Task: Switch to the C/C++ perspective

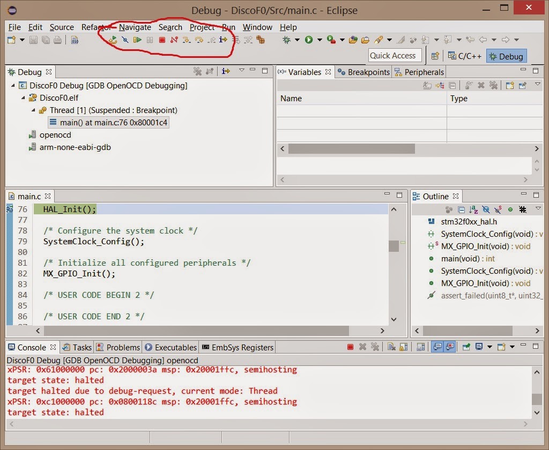Action: pyautogui.click(x=465, y=56)
